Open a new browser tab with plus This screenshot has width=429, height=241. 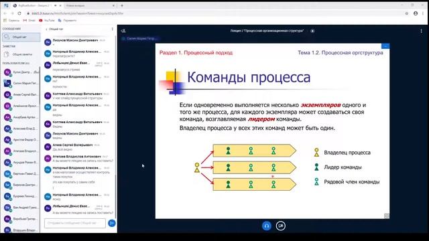pos(122,5)
